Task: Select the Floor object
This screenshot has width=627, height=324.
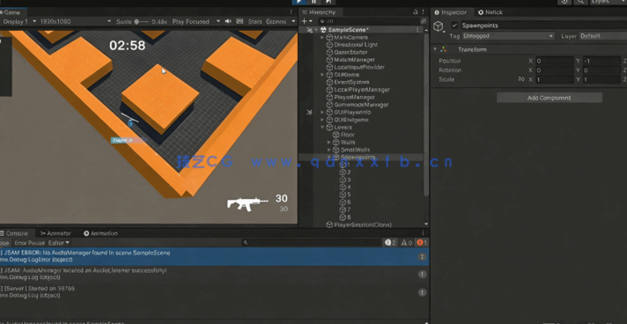Action: pyautogui.click(x=347, y=135)
